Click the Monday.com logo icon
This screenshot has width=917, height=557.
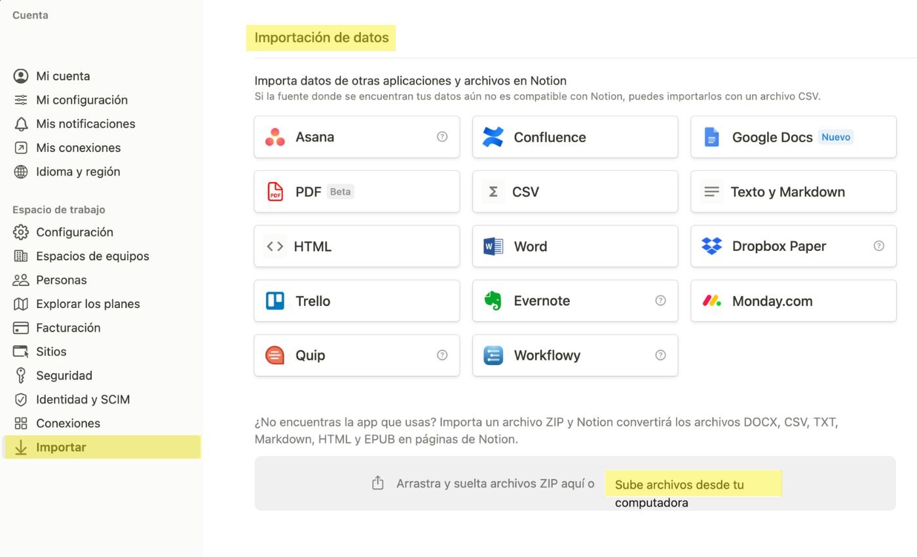pos(711,301)
